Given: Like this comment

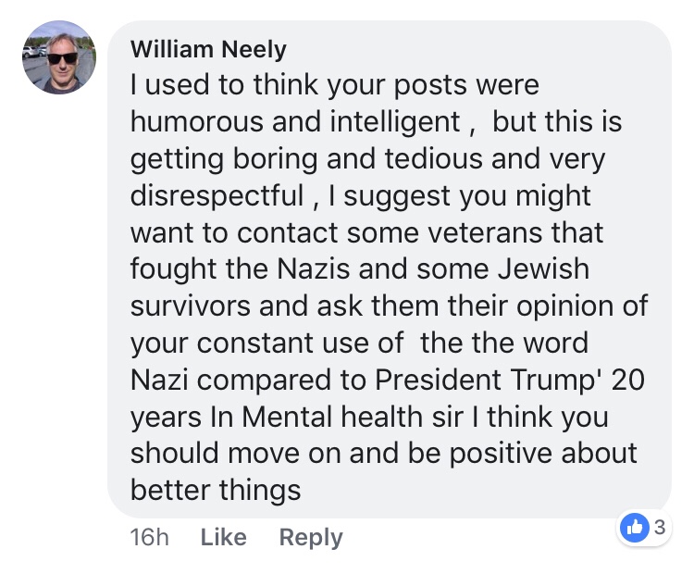Looking at the screenshot, I should 223,537.
